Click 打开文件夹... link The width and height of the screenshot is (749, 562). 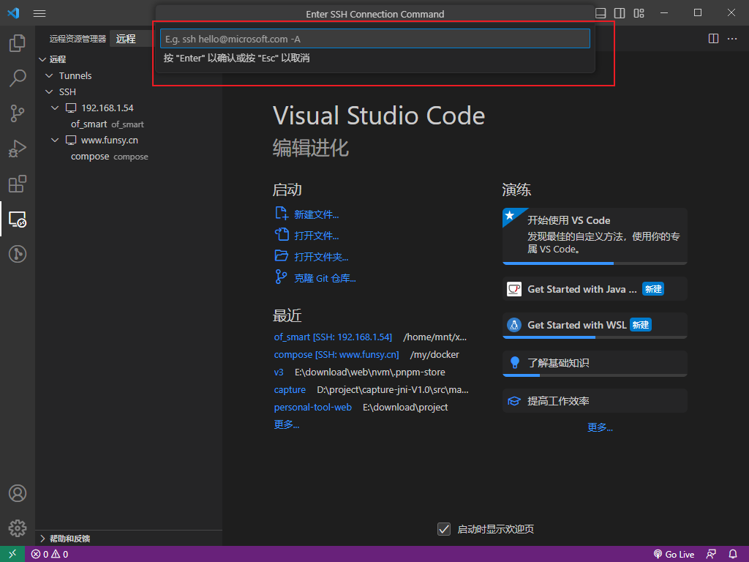(321, 257)
